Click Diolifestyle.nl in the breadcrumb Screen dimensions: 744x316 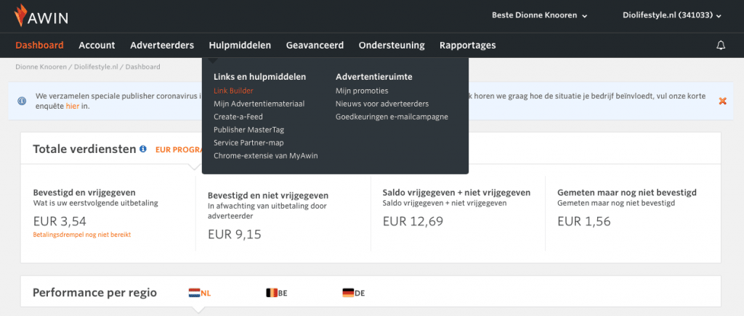96,67
